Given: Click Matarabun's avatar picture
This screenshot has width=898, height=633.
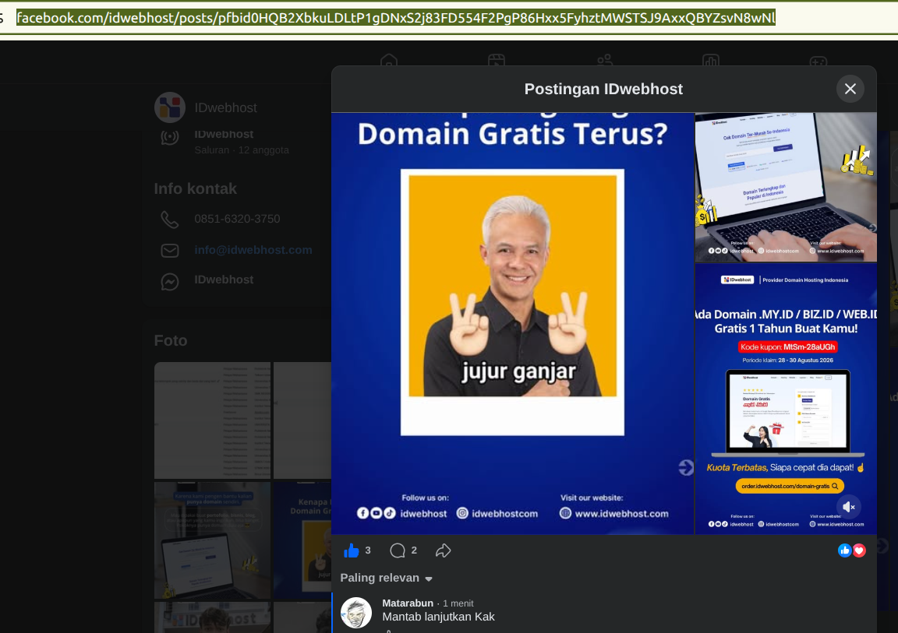Looking at the screenshot, I should (x=356, y=613).
